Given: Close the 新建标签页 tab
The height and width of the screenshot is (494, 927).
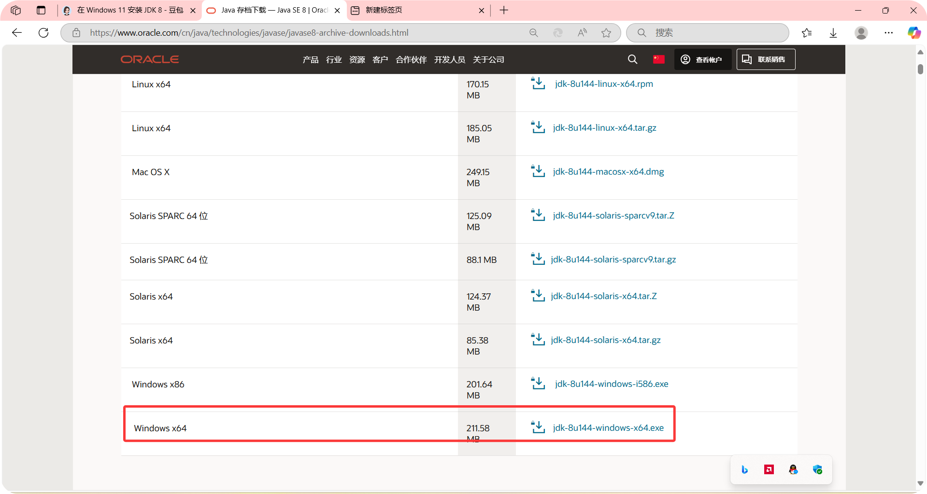Looking at the screenshot, I should [481, 10].
